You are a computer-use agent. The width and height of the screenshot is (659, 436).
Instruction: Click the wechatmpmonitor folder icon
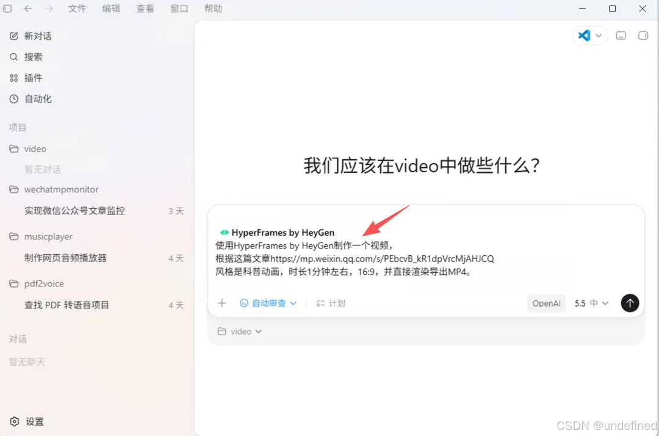point(14,189)
